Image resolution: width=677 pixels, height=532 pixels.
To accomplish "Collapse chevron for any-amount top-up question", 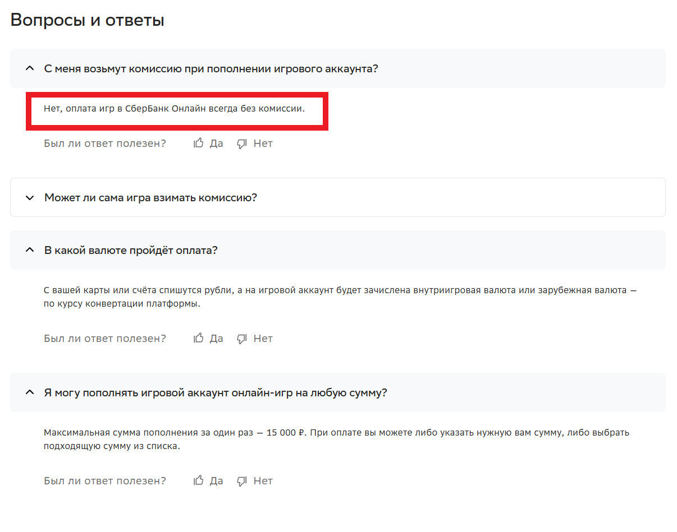I will pyautogui.click(x=30, y=392).
